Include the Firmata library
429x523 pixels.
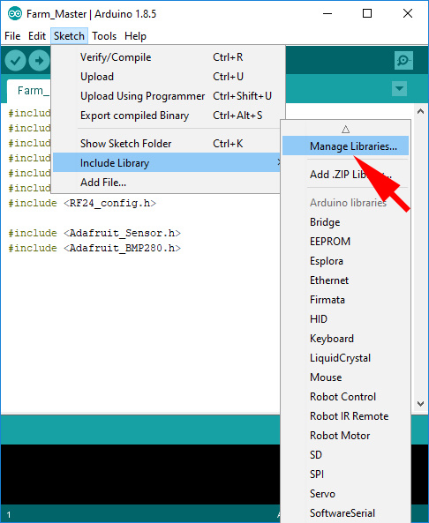coord(345,300)
